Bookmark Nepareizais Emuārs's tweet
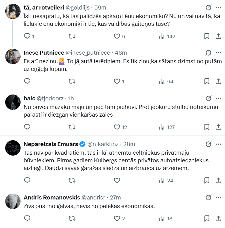The image size is (225, 228). click(207, 180)
